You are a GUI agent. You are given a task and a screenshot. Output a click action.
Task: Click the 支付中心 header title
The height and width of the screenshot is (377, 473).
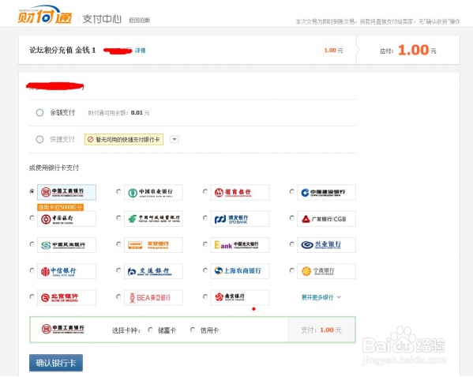point(102,19)
